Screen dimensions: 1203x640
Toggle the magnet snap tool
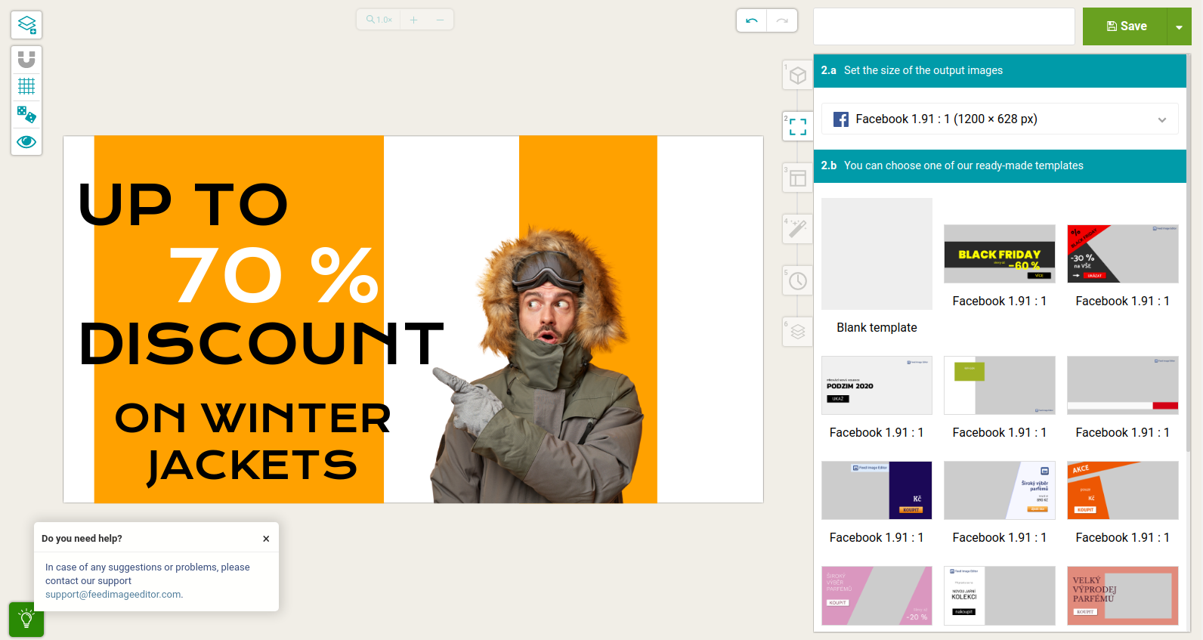click(x=26, y=59)
